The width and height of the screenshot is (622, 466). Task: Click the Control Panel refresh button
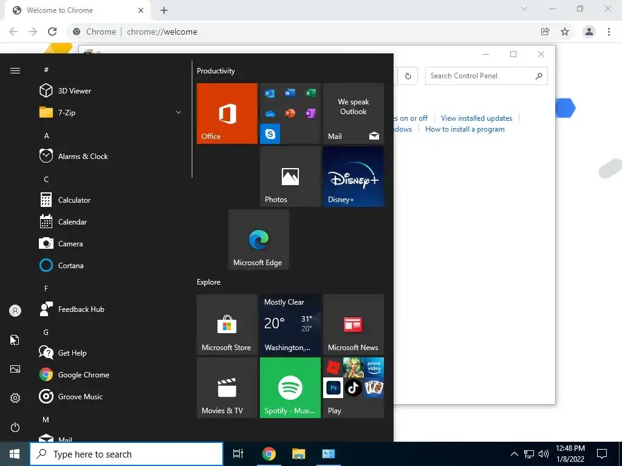[408, 76]
